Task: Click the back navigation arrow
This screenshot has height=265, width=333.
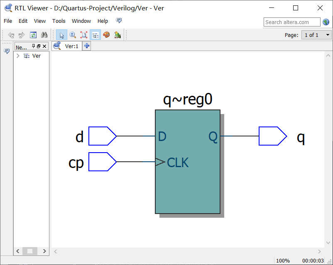Action: coord(11,35)
